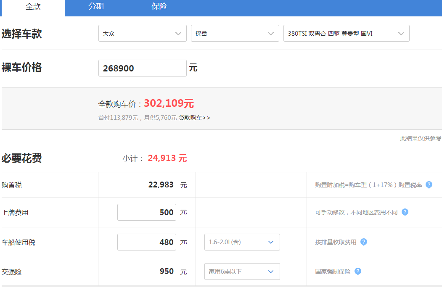Click the help icon beside 购置税率 formula
This screenshot has width=442, height=290.
429,185
